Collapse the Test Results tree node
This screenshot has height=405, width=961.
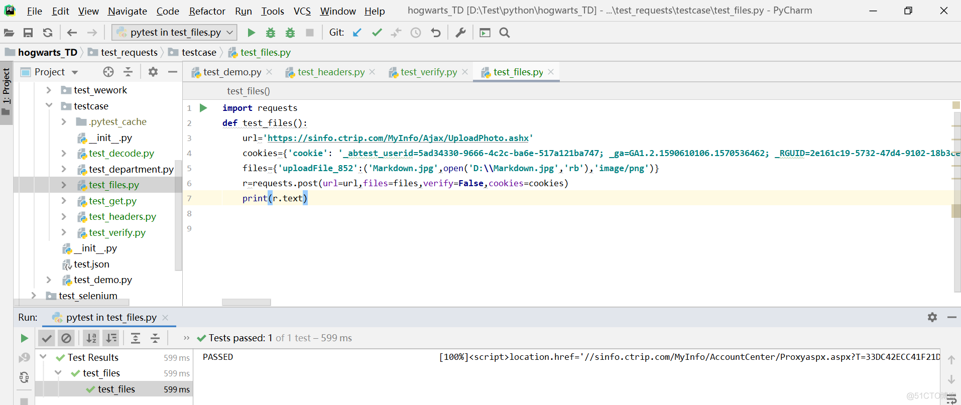click(x=43, y=357)
